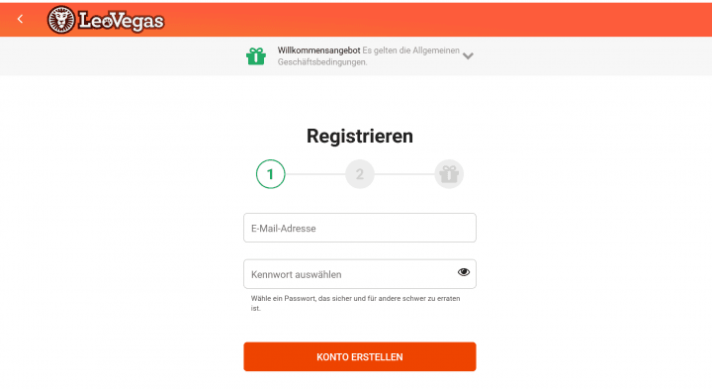This screenshot has height=389, width=712.
Task: Click the green gift icon
Action: pyautogui.click(x=256, y=56)
